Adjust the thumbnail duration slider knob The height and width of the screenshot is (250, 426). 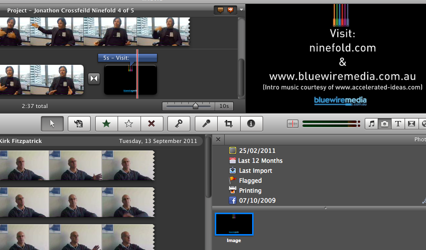point(195,106)
